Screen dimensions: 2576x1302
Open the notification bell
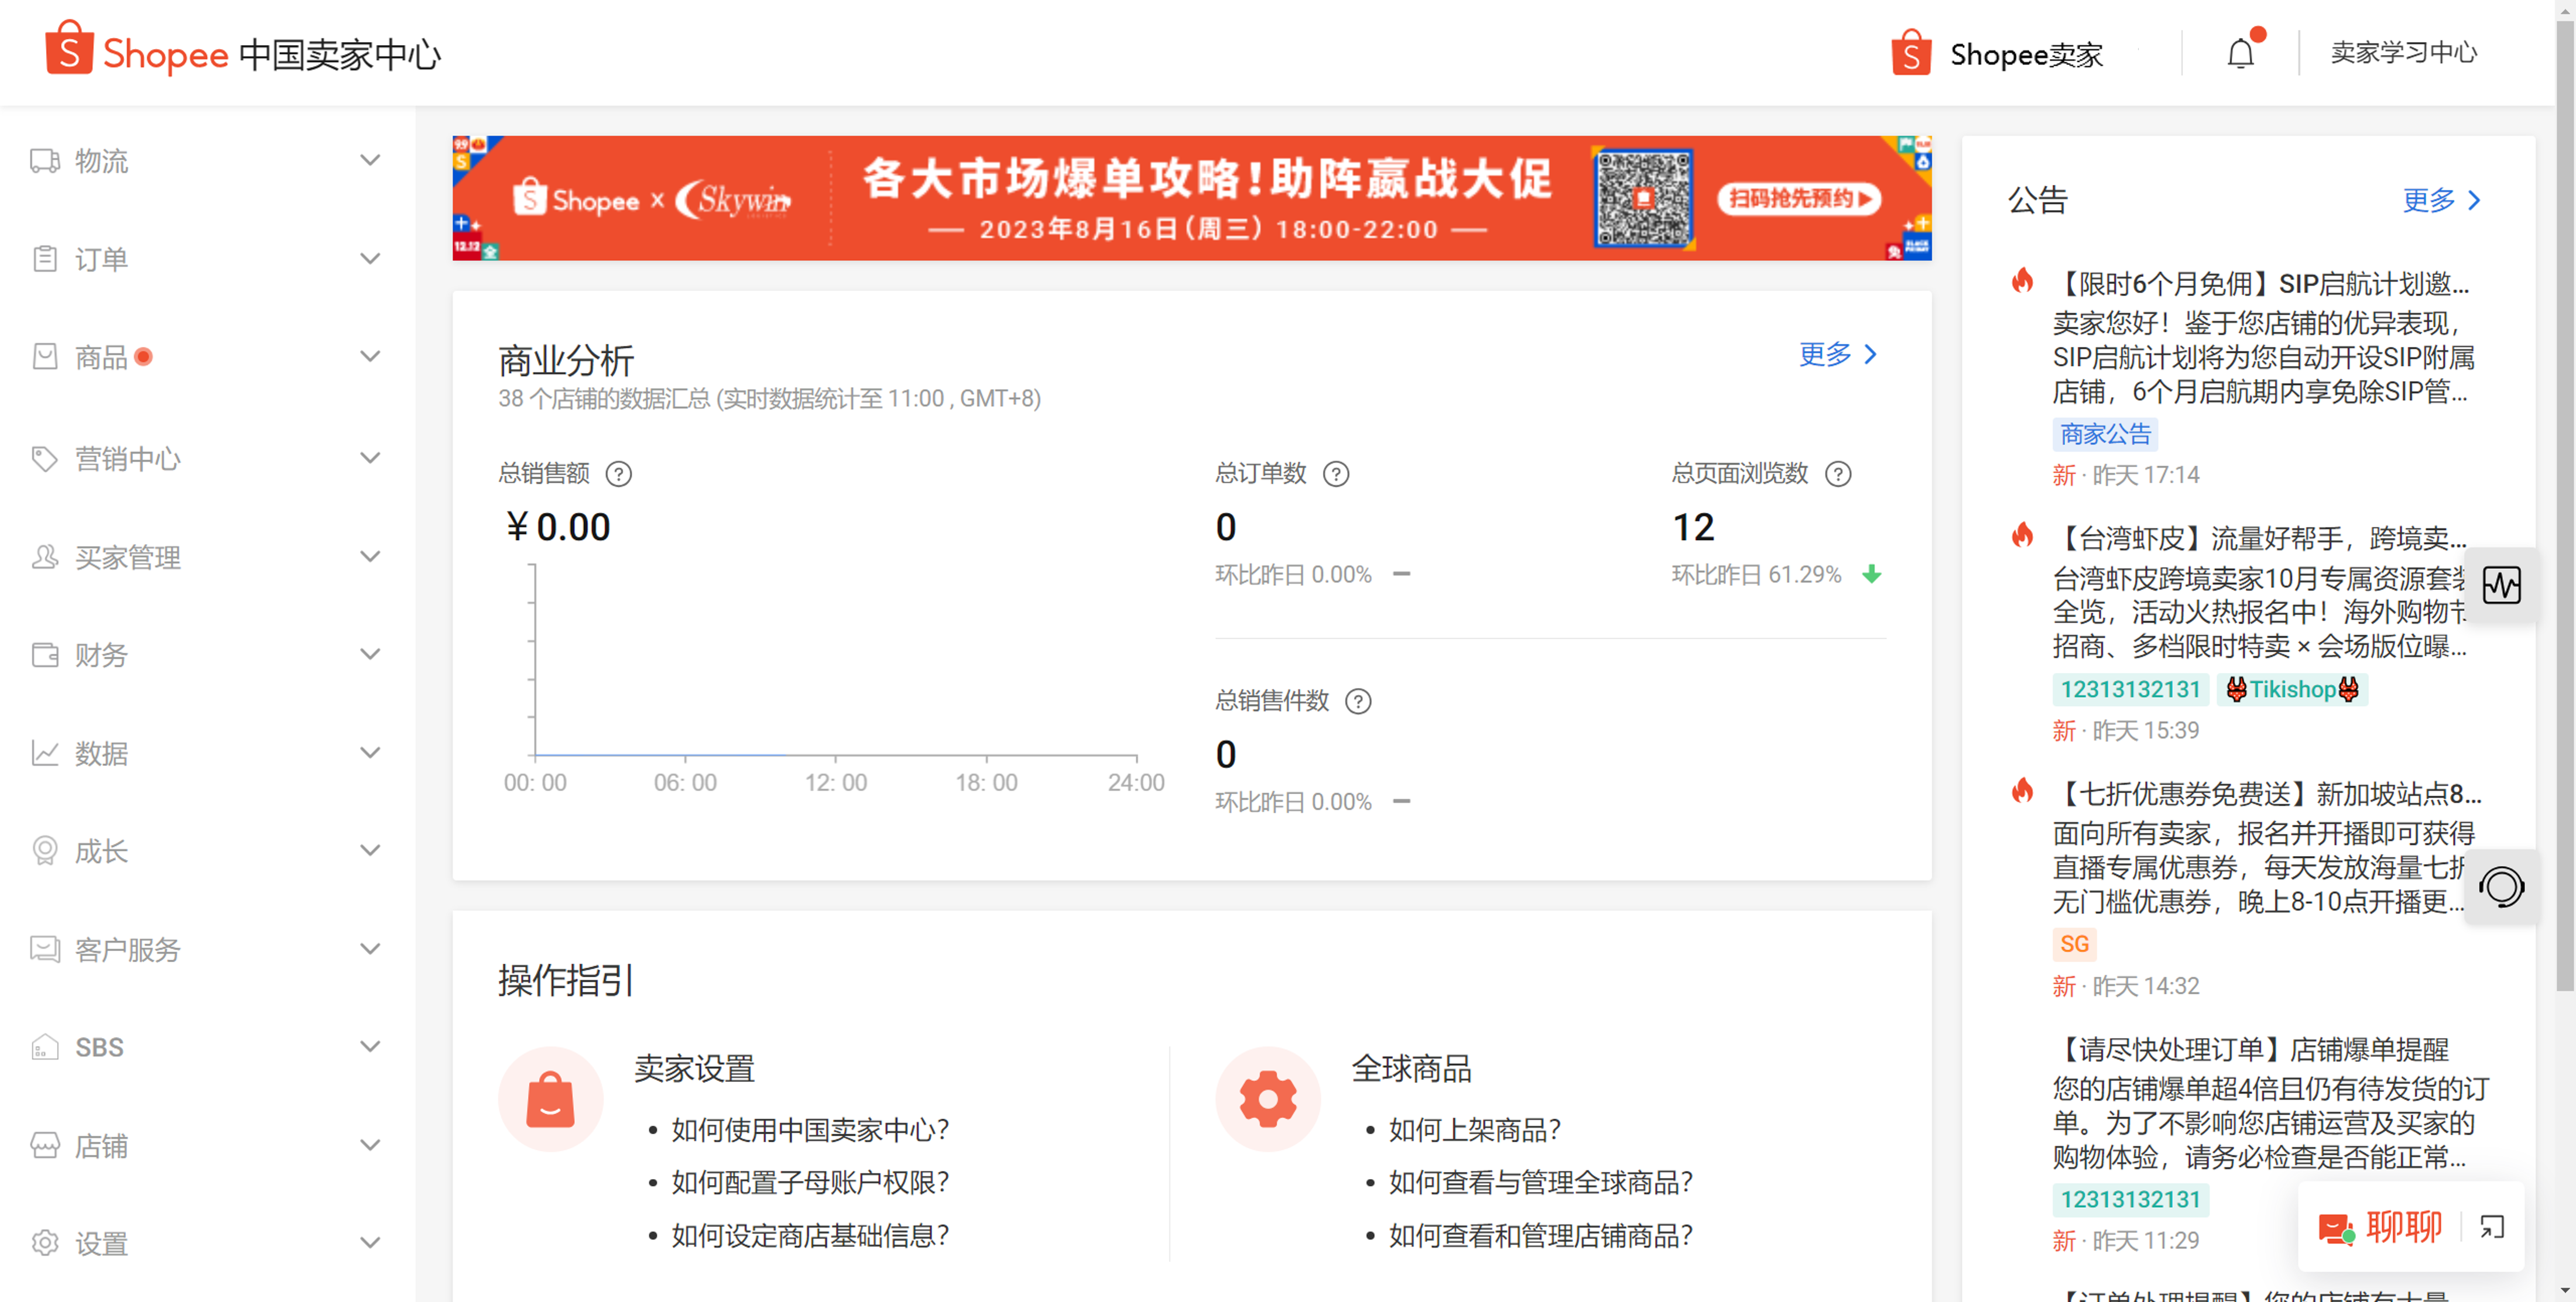[2241, 53]
